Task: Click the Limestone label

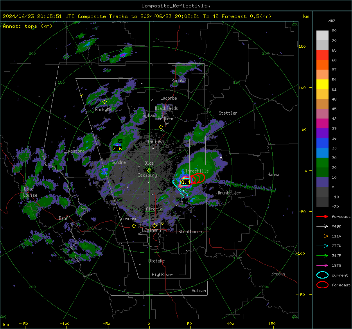Action: pyautogui.click(x=74, y=151)
